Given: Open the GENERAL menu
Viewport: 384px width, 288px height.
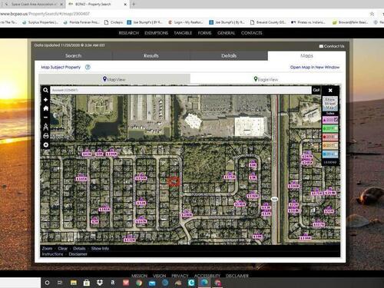Looking at the screenshot, I should (x=226, y=33).
